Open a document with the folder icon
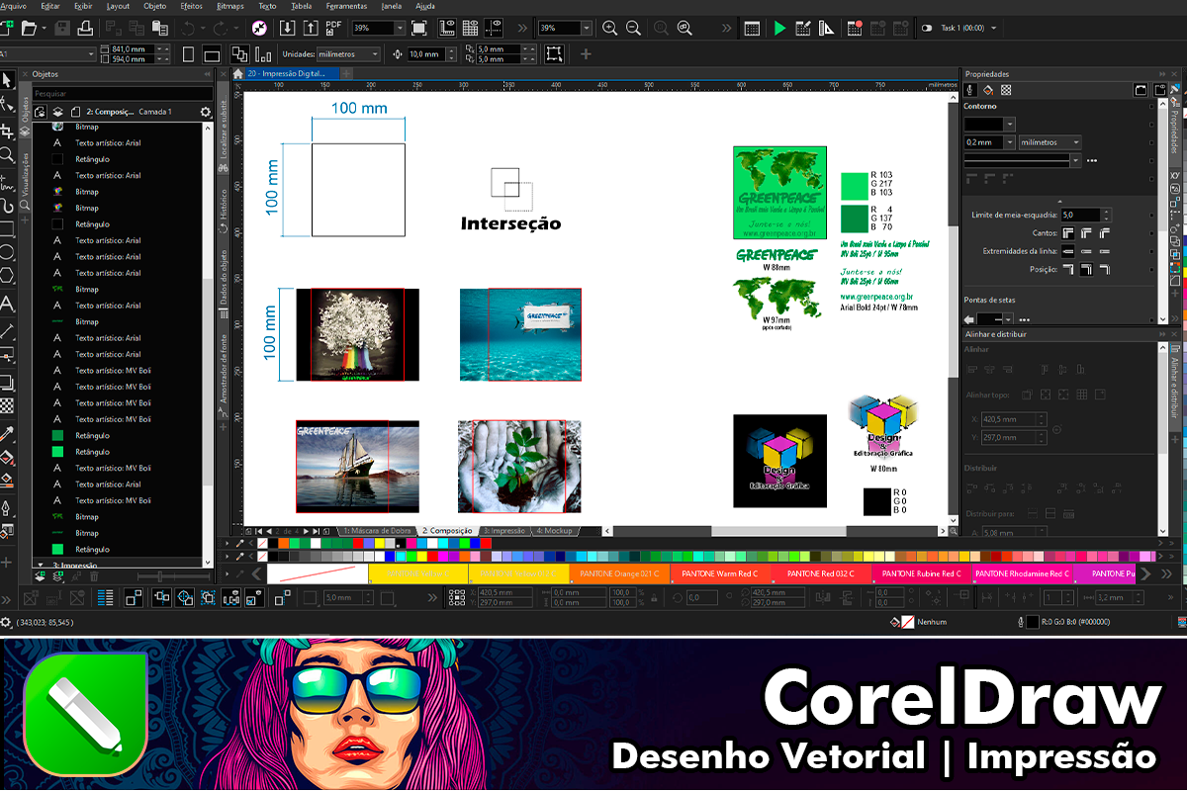The width and height of the screenshot is (1187, 791). 28,28
